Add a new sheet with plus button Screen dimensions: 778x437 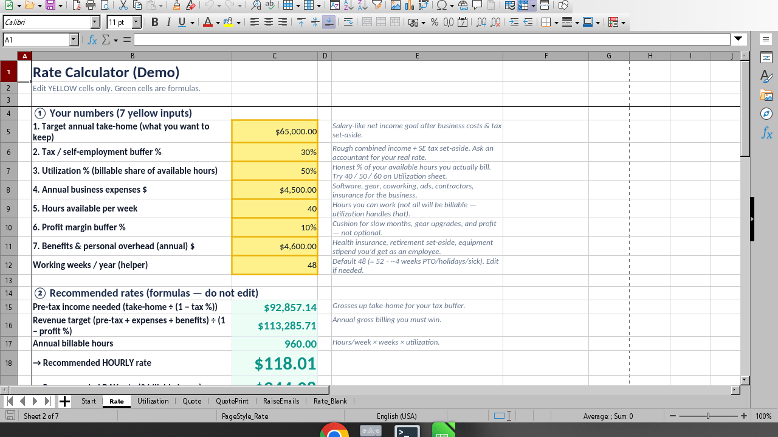[x=64, y=401]
